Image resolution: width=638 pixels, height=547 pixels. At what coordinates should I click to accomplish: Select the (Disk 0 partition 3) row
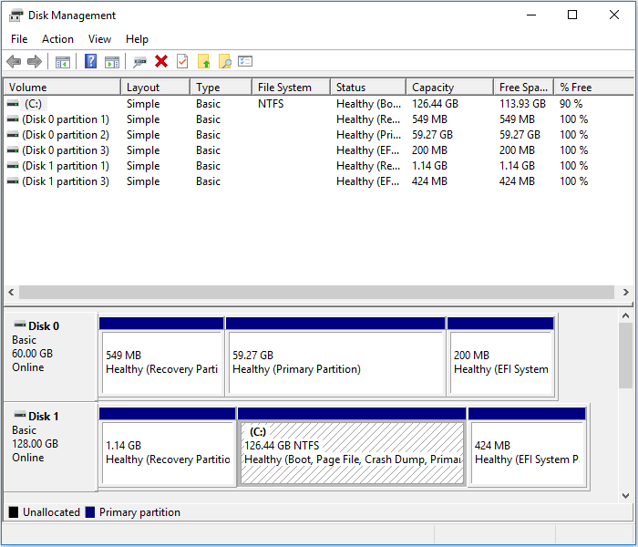click(318, 150)
